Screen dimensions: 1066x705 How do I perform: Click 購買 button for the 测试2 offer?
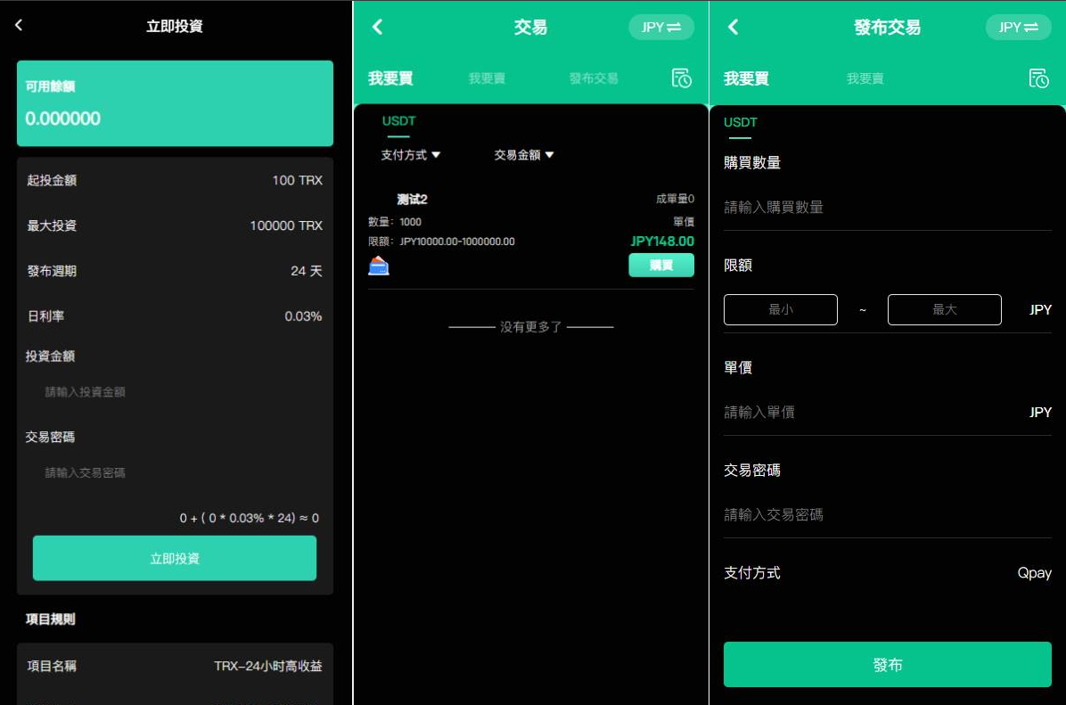coord(660,265)
